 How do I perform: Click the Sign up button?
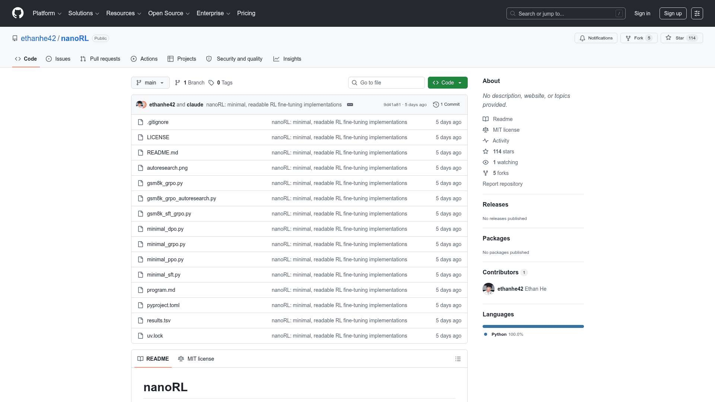pos(673,13)
